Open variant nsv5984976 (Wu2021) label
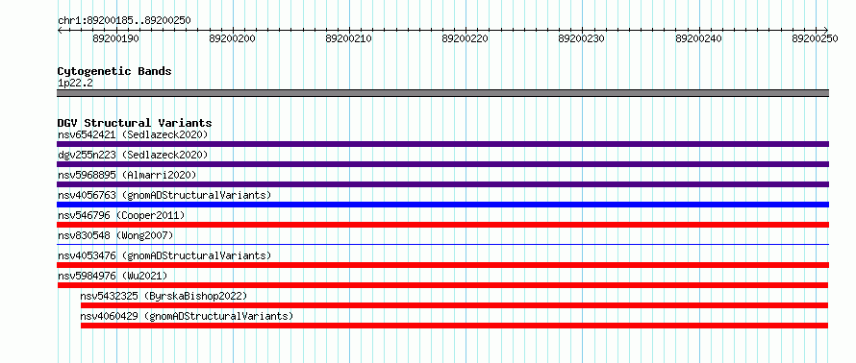This screenshot has height=363, width=856. click(113, 276)
